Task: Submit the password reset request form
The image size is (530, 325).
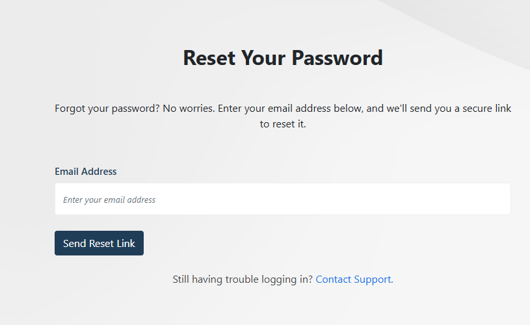Action: pyautogui.click(x=99, y=243)
